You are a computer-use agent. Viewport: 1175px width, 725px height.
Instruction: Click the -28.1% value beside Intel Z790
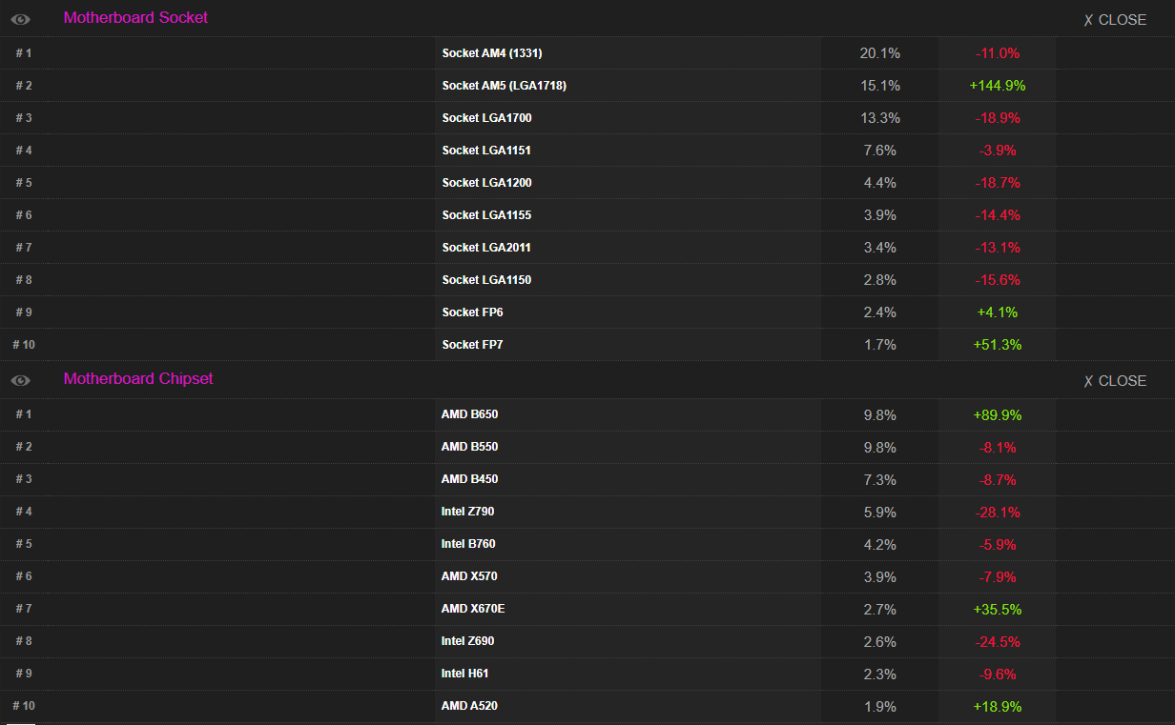pos(998,512)
